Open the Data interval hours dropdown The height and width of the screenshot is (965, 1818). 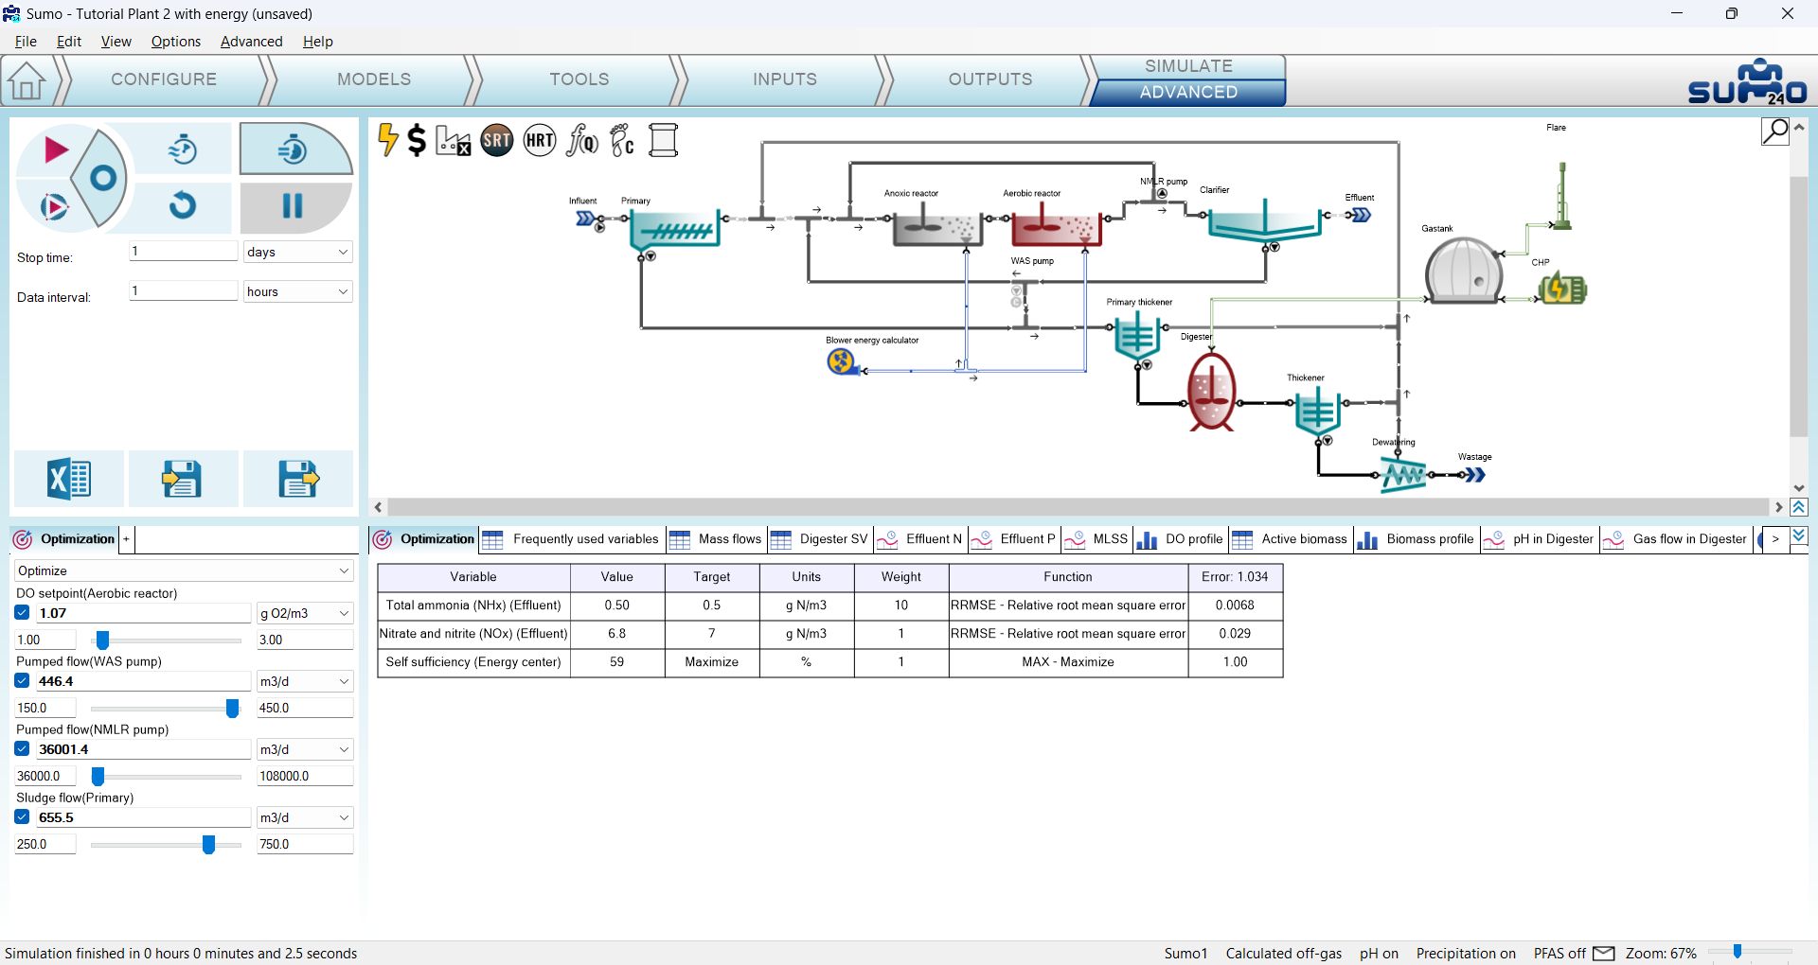click(x=298, y=291)
